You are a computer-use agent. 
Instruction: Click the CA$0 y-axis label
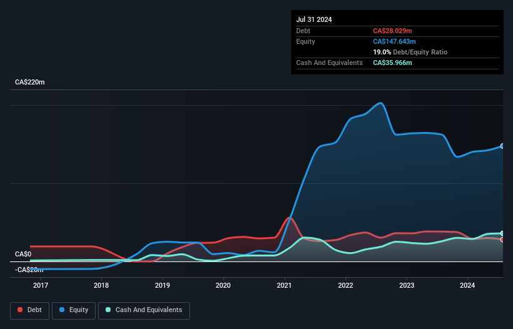(x=23, y=255)
